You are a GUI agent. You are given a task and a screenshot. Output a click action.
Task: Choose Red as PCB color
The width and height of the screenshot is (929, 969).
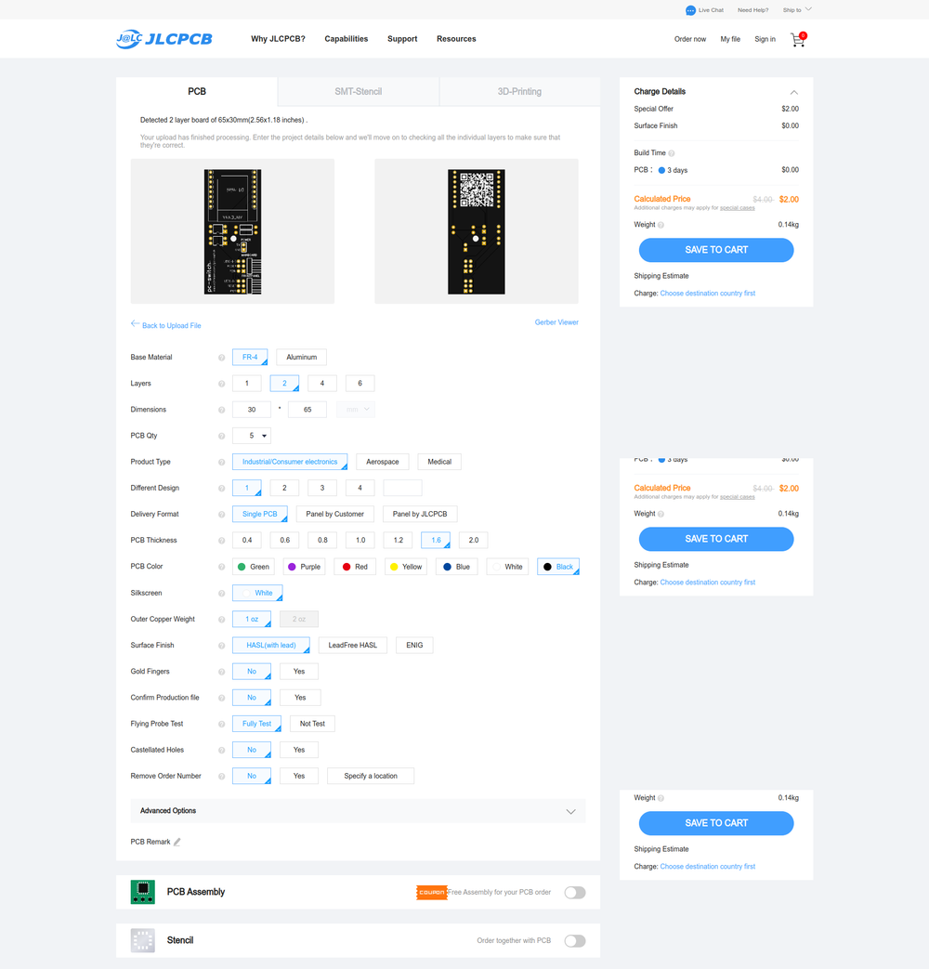(x=354, y=567)
